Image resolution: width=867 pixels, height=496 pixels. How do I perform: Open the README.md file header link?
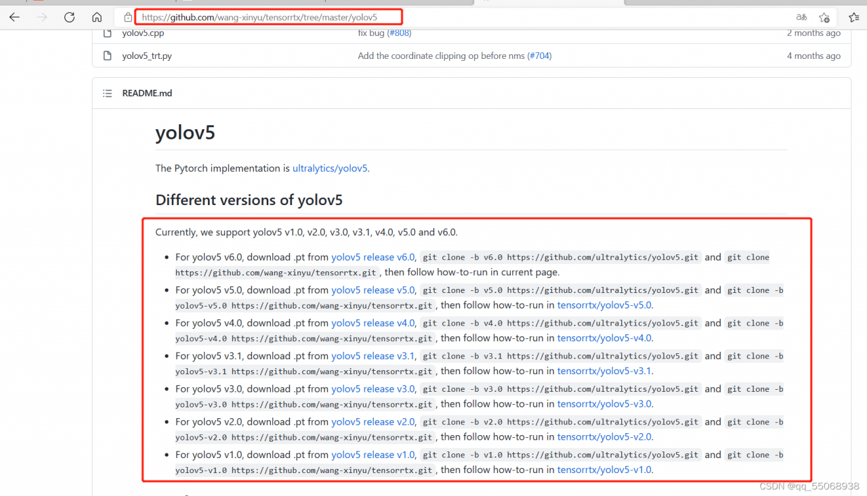pos(147,93)
